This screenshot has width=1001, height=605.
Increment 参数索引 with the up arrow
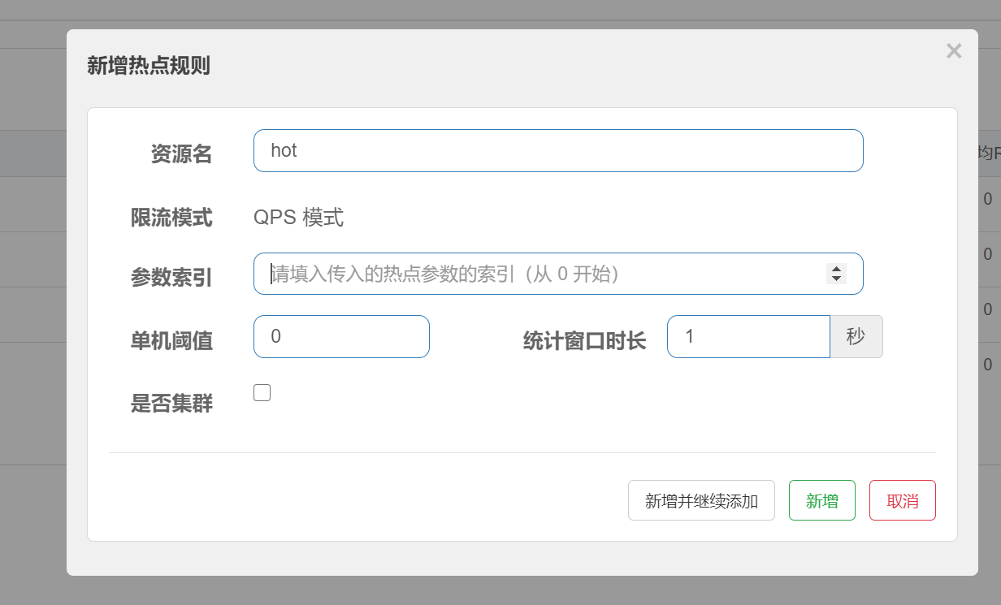pyautogui.click(x=836, y=269)
